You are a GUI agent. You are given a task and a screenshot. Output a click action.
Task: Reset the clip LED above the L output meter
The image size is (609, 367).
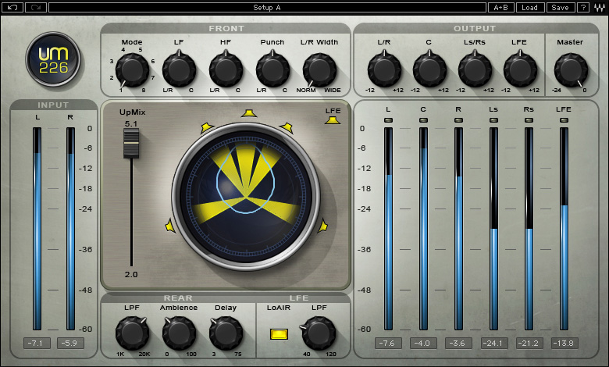(388, 119)
